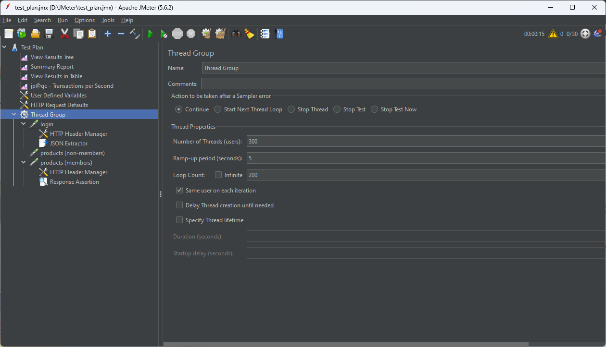Click the Loop Count value field
The width and height of the screenshot is (606, 347).
426,175
